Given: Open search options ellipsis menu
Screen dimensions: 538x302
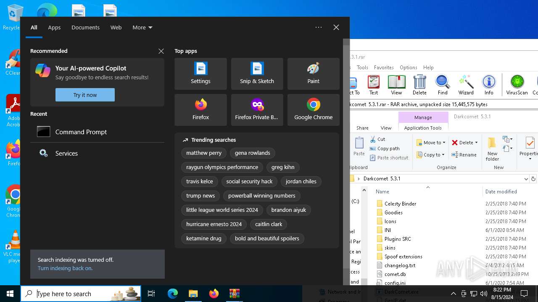Looking at the screenshot, I should coord(319,27).
